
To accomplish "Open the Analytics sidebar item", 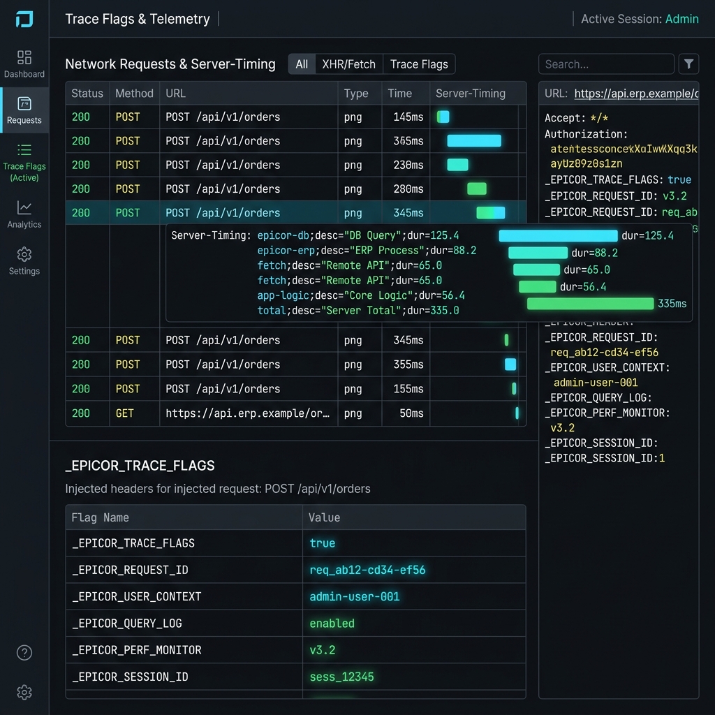I will click(24, 214).
